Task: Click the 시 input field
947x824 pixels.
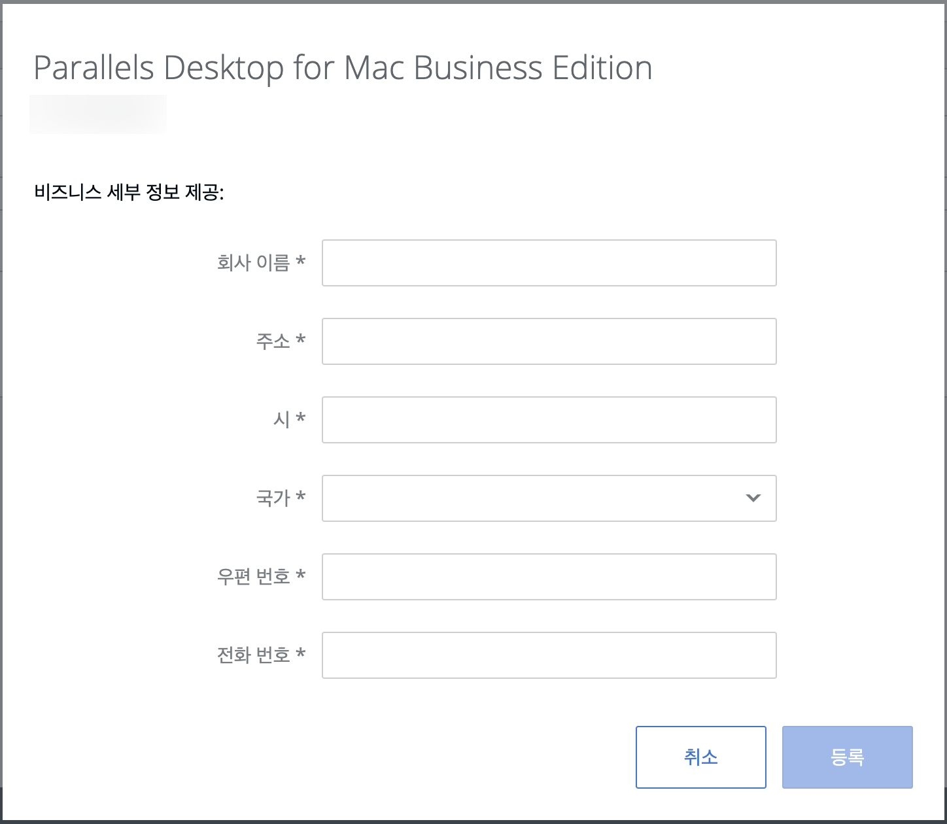Action: (x=549, y=420)
